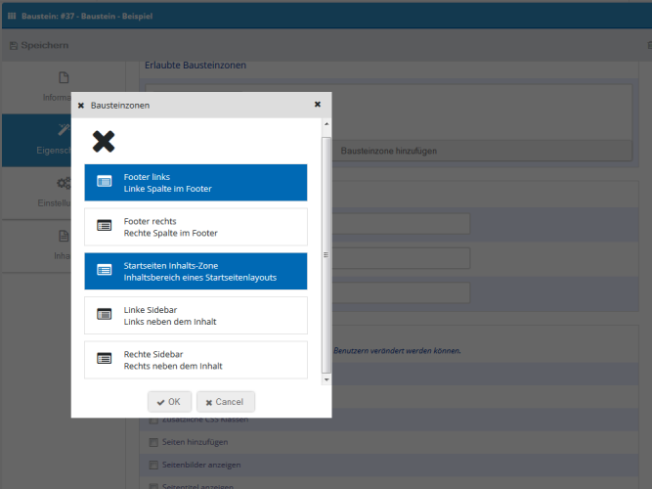
Task: Open the Einstellungen tab in the sidebar
Action: point(64,191)
